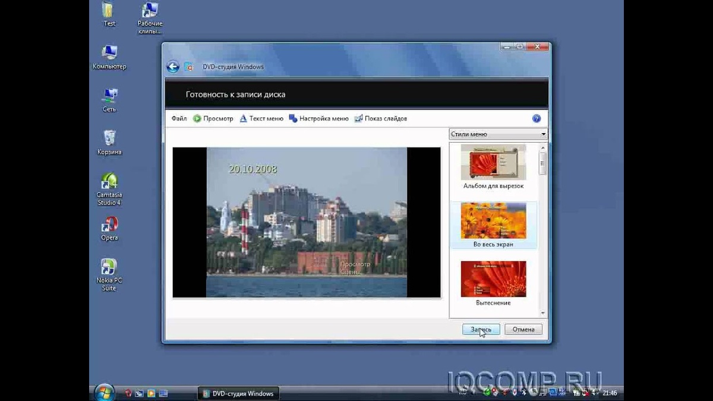Select the Сеть desktop icon
Screen dimensions: 713x401
[x=109, y=100]
